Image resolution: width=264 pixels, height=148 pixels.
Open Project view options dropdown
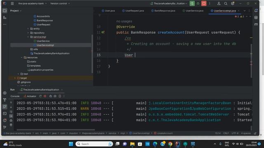click(16, 11)
